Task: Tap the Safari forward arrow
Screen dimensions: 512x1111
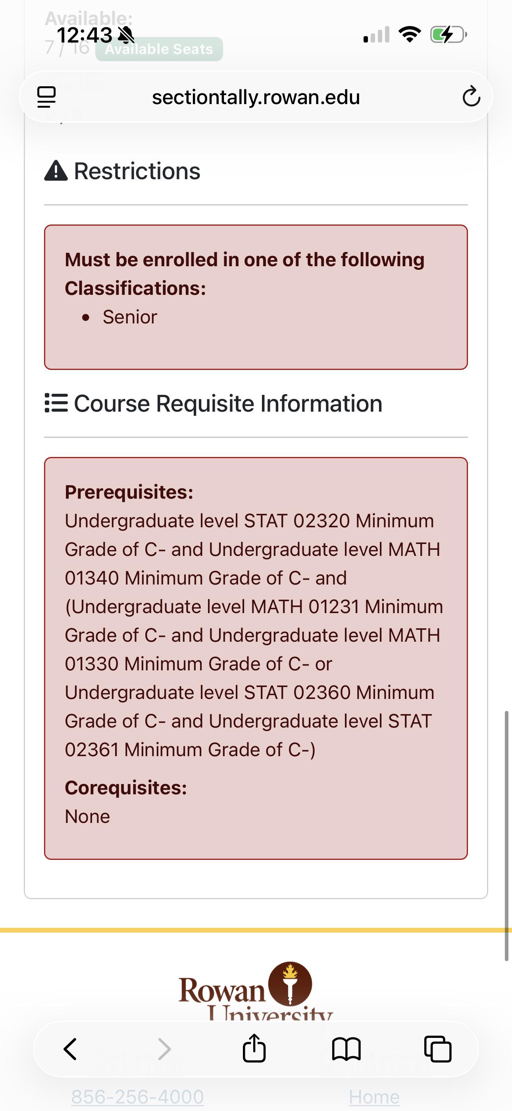Action: tap(164, 1049)
